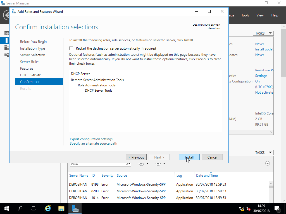Open the View menu
Image resolution: width=286 pixels, height=214 pixels.
[260, 15]
